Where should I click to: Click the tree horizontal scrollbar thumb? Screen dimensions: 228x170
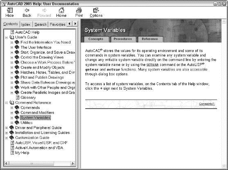coord(32,163)
